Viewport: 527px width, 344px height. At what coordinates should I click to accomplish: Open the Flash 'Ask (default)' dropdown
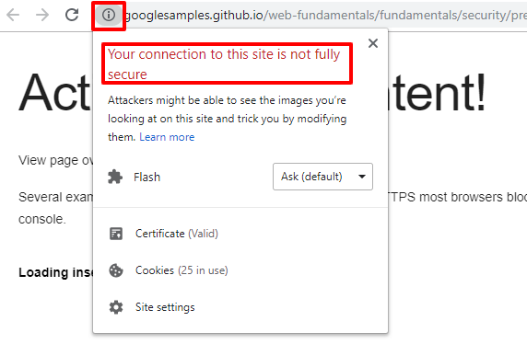[x=322, y=177]
